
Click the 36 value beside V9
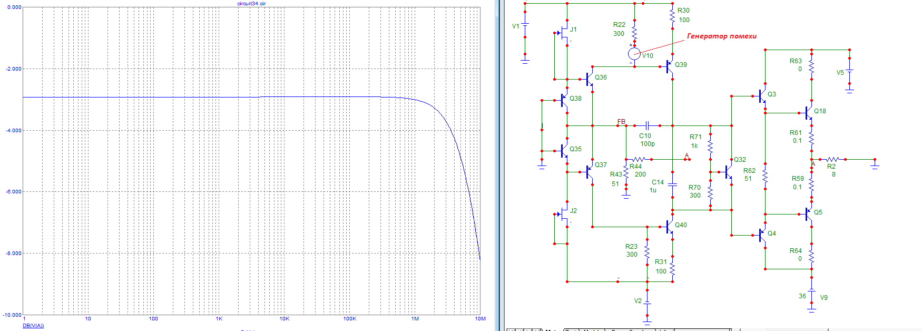click(x=802, y=296)
